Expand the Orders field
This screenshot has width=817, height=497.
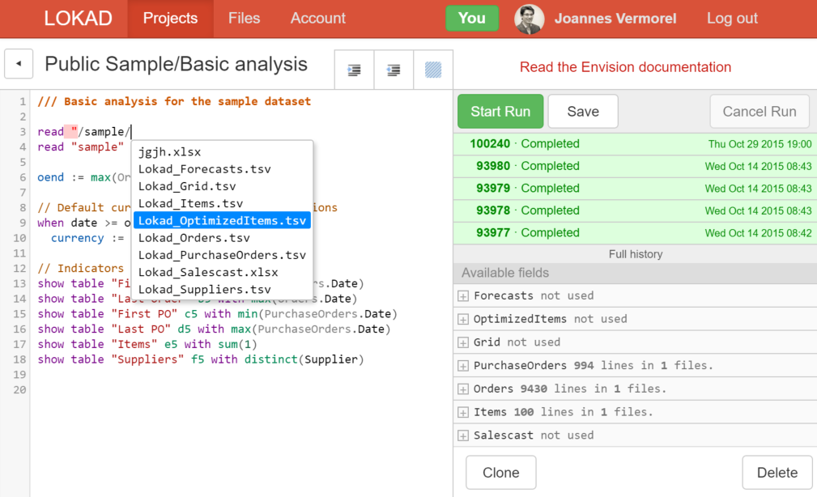click(x=463, y=389)
